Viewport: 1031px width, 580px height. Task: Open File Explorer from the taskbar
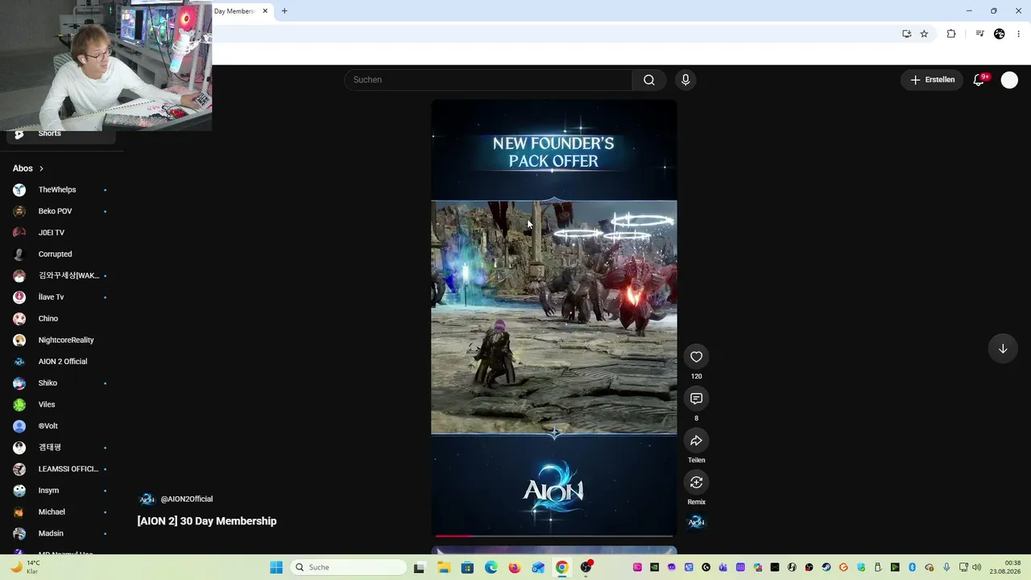click(444, 567)
